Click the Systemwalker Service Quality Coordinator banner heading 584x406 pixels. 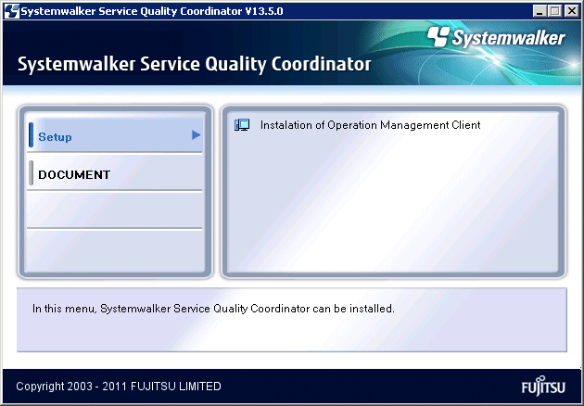coord(195,64)
